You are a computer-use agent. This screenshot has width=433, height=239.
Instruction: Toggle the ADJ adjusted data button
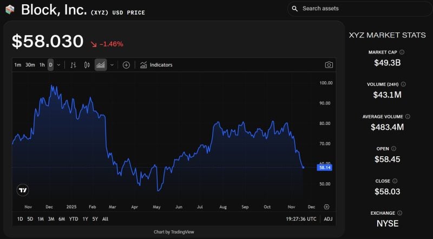tap(328, 219)
